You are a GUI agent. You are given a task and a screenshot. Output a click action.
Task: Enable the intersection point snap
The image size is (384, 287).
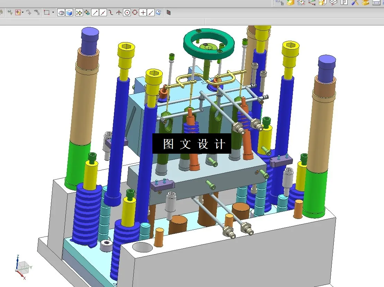click(x=119, y=12)
